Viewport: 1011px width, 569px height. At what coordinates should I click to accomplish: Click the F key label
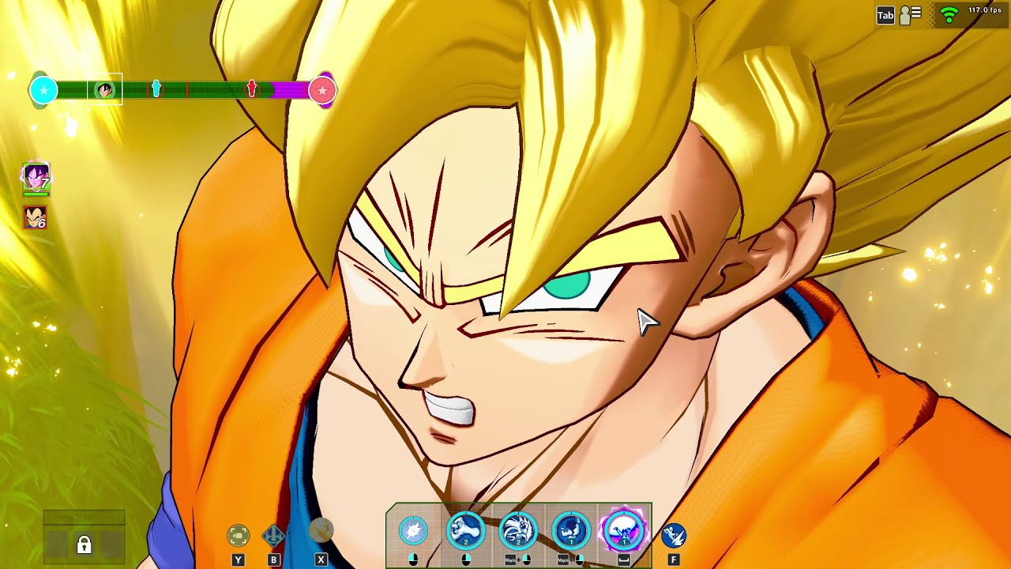tap(674, 560)
